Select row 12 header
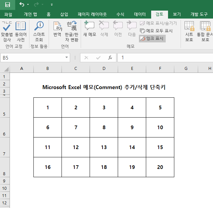 point(5,203)
